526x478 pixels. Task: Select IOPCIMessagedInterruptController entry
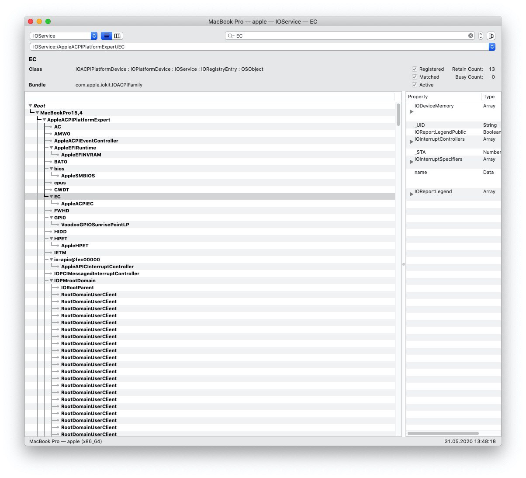point(97,274)
